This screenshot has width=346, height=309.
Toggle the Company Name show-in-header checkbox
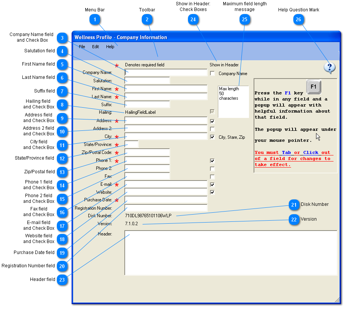[212, 73]
